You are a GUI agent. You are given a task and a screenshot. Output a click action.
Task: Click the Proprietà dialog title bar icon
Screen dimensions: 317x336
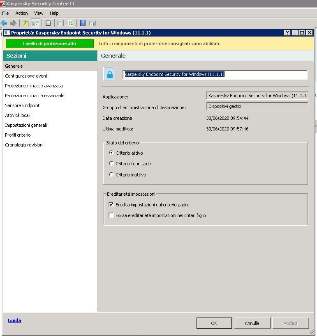coord(7,32)
